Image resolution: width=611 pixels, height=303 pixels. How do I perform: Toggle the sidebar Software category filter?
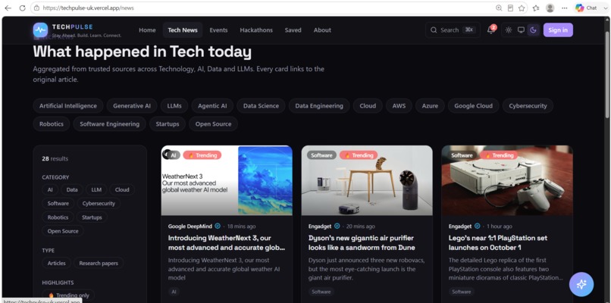coord(58,203)
